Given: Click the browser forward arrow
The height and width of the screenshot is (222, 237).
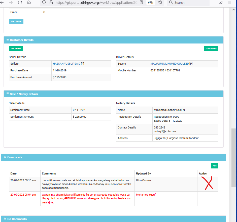Looking at the screenshot, I should [x=11, y=3].
